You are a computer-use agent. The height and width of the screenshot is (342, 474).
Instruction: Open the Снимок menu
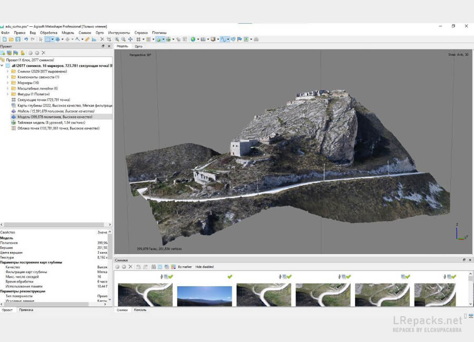85,33
